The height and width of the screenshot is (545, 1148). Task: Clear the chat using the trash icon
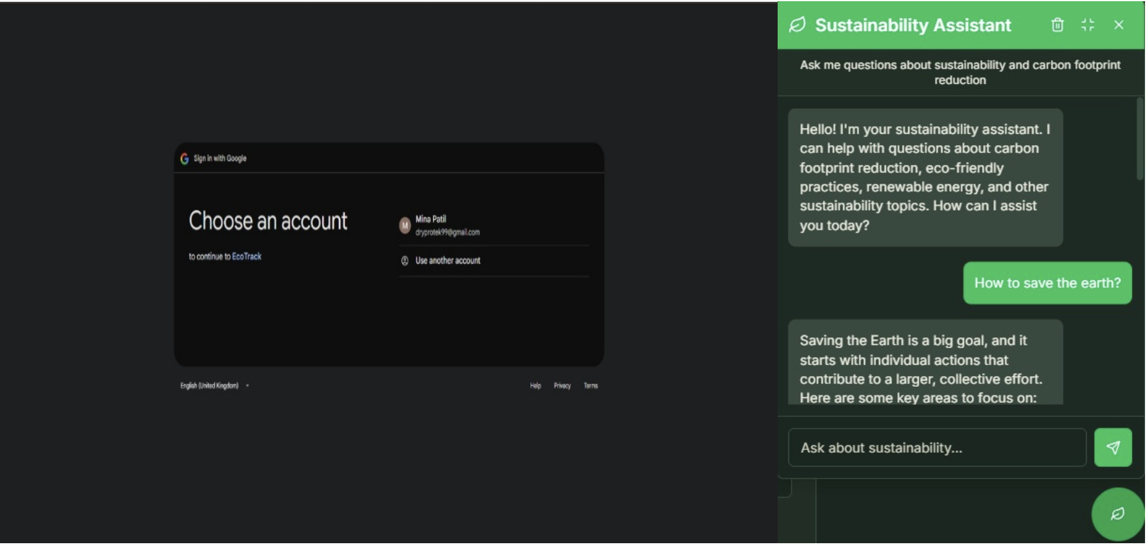click(x=1058, y=25)
